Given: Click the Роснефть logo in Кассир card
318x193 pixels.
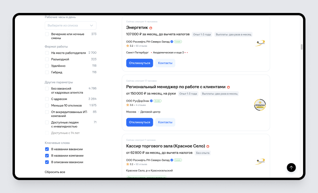Looking at the screenshot, I should pos(260,161).
